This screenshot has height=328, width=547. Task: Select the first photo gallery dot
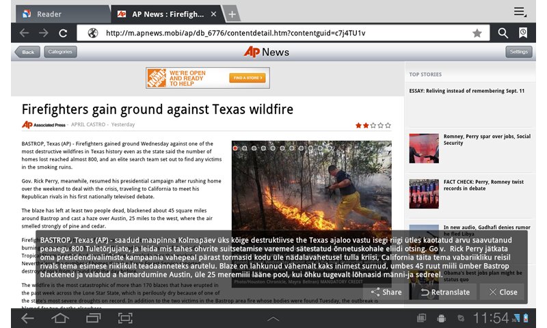coord(235,148)
